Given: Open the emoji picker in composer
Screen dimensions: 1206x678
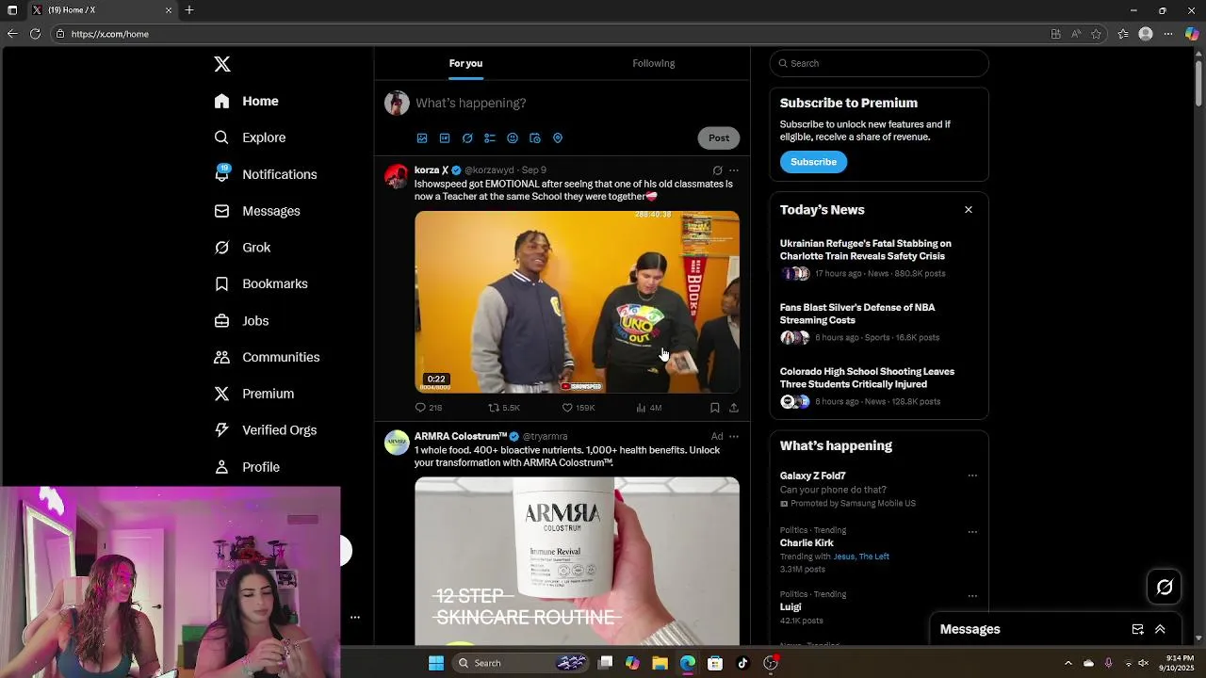Looking at the screenshot, I should pyautogui.click(x=513, y=138).
